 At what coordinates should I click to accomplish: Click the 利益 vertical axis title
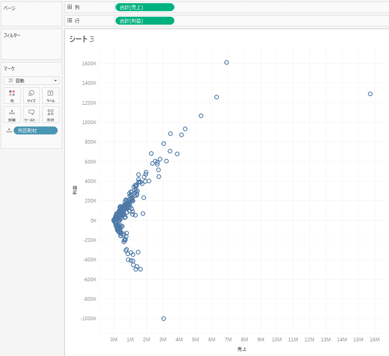[x=75, y=190]
